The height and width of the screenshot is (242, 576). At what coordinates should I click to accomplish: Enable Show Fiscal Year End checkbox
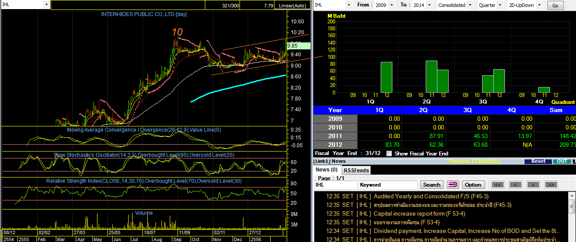(389, 153)
